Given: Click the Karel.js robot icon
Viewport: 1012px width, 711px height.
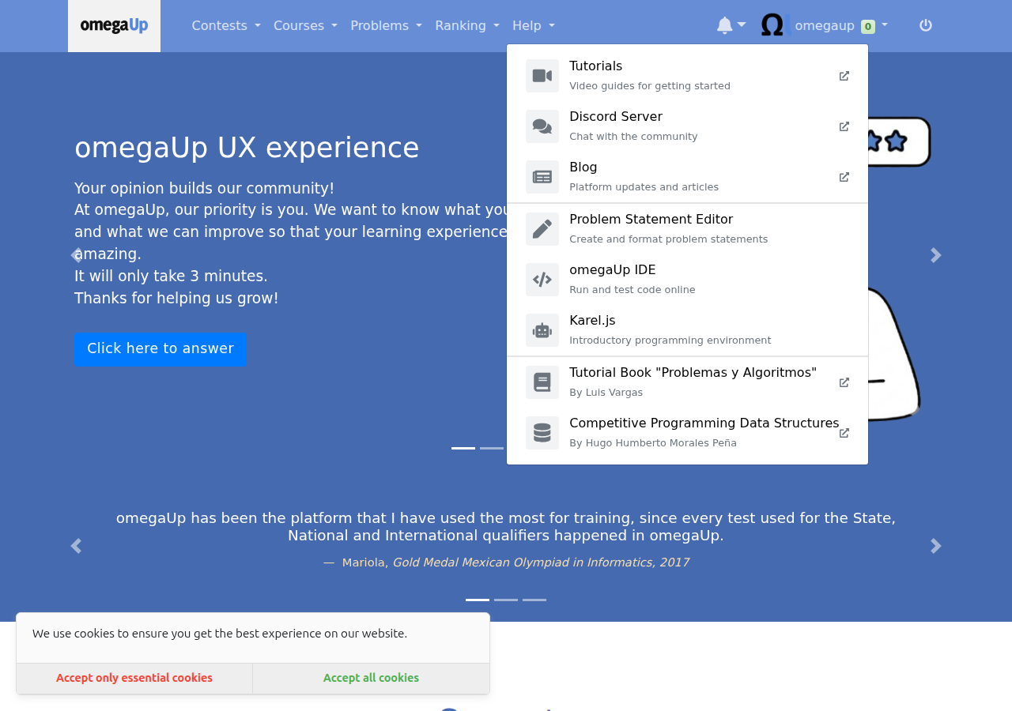Looking at the screenshot, I should pyautogui.click(x=542, y=330).
